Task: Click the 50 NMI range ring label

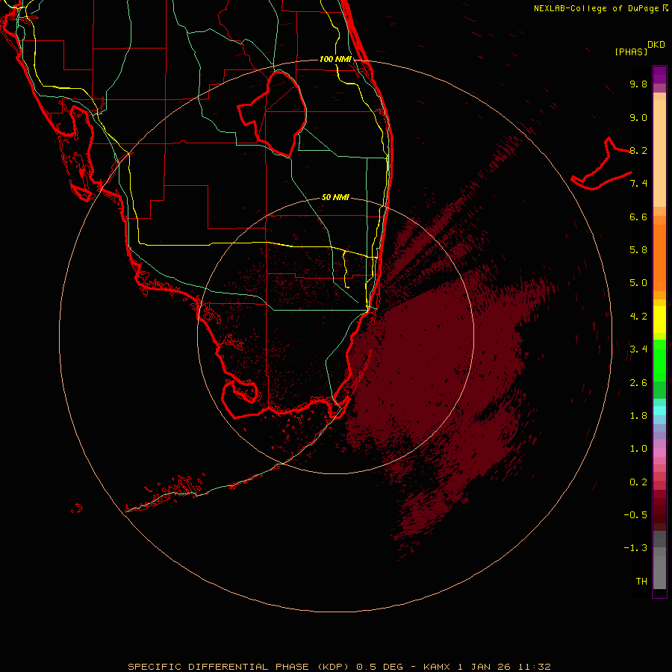Action: pyautogui.click(x=335, y=197)
